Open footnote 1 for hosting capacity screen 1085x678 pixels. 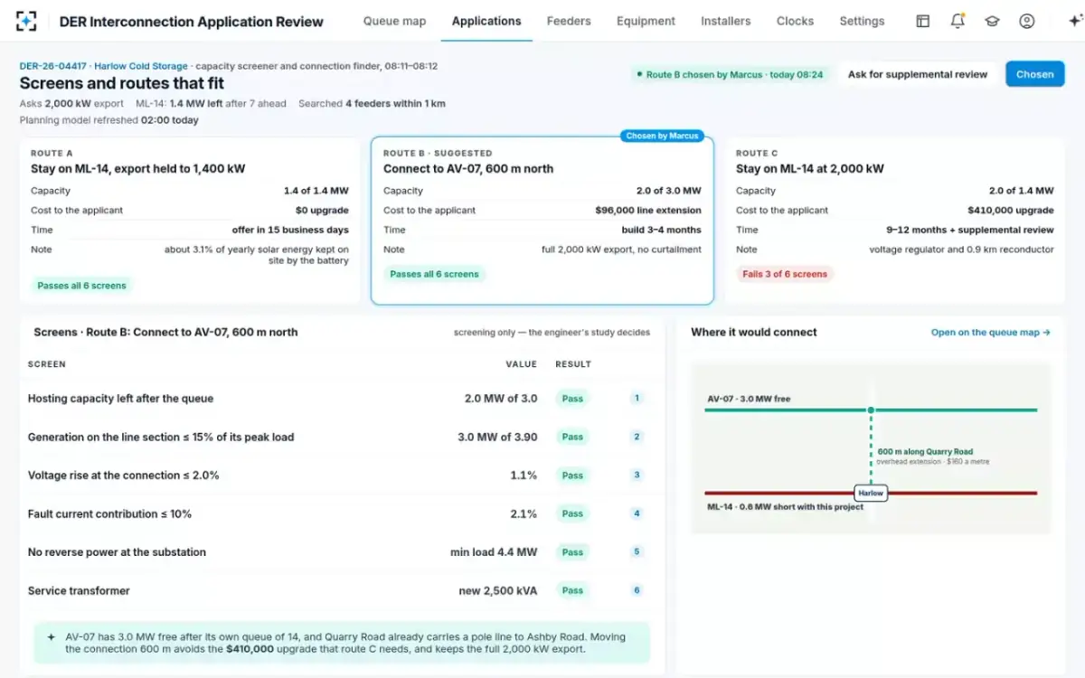[x=637, y=398]
